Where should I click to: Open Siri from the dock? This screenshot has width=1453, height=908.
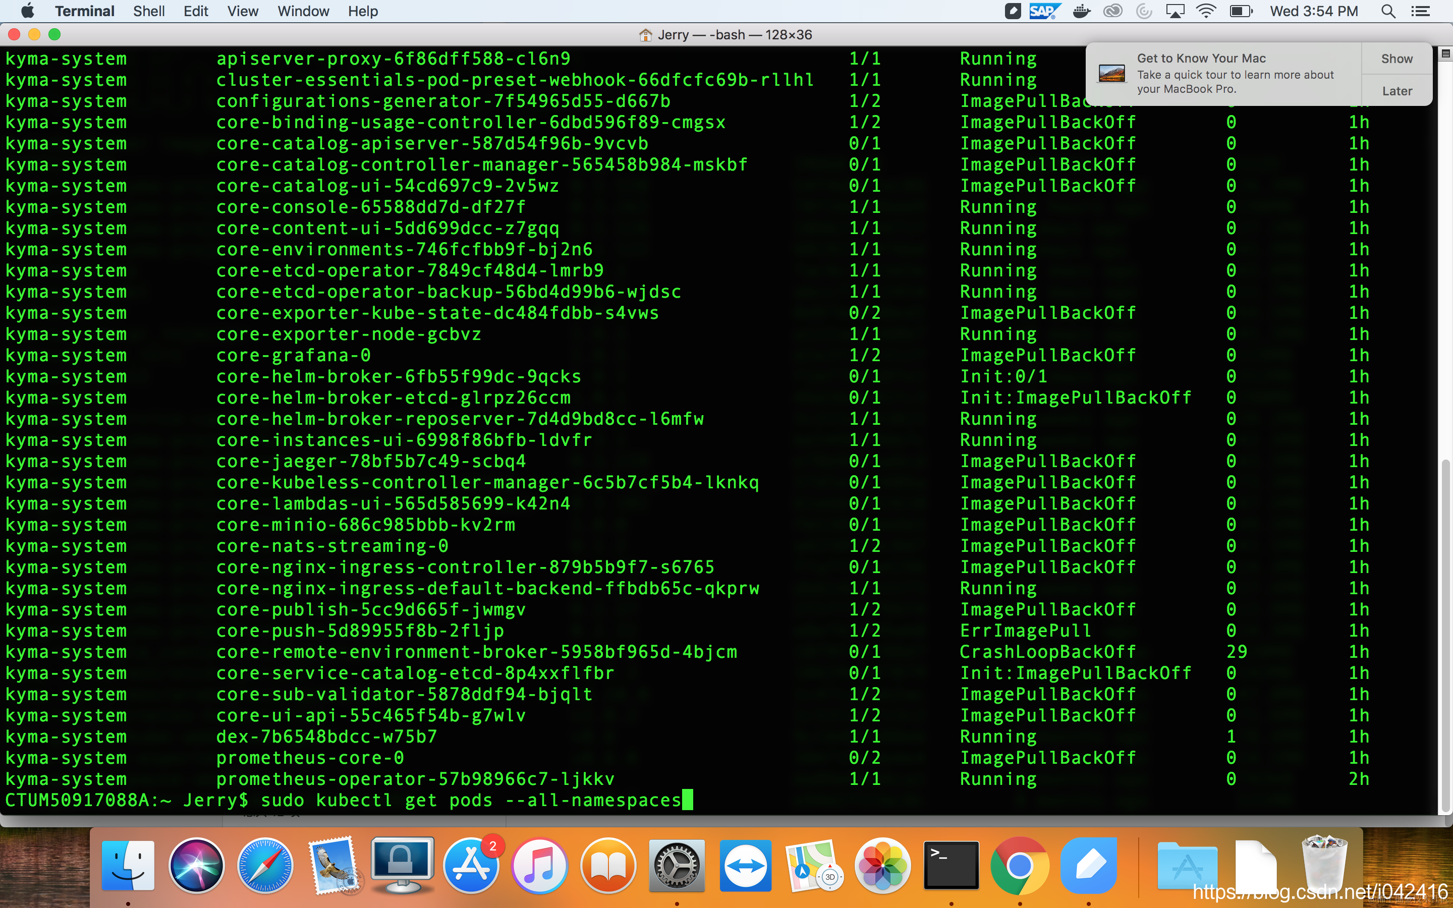[196, 866]
